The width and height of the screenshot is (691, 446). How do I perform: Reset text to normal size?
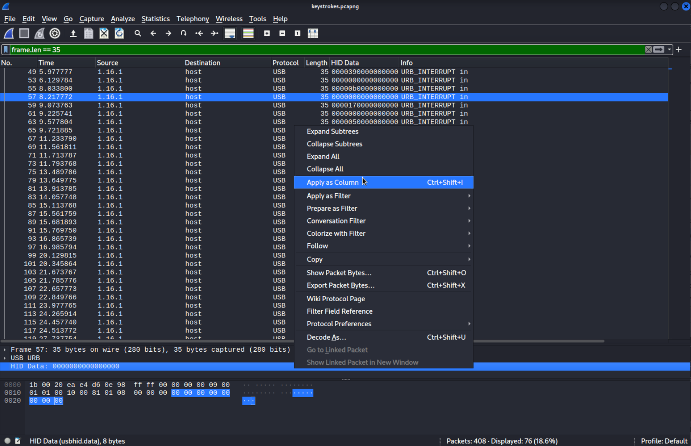(297, 33)
